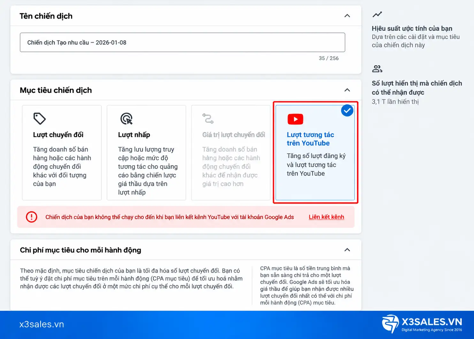This screenshot has width=474, height=339.
Task: Click the YouTube channel link warning message
Action: 170,217
